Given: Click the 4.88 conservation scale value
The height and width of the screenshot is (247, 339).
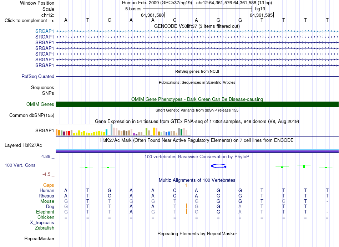Looking at the screenshot, I should coord(46,156).
